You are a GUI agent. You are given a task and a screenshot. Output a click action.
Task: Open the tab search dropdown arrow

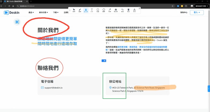(x=1, y=1)
